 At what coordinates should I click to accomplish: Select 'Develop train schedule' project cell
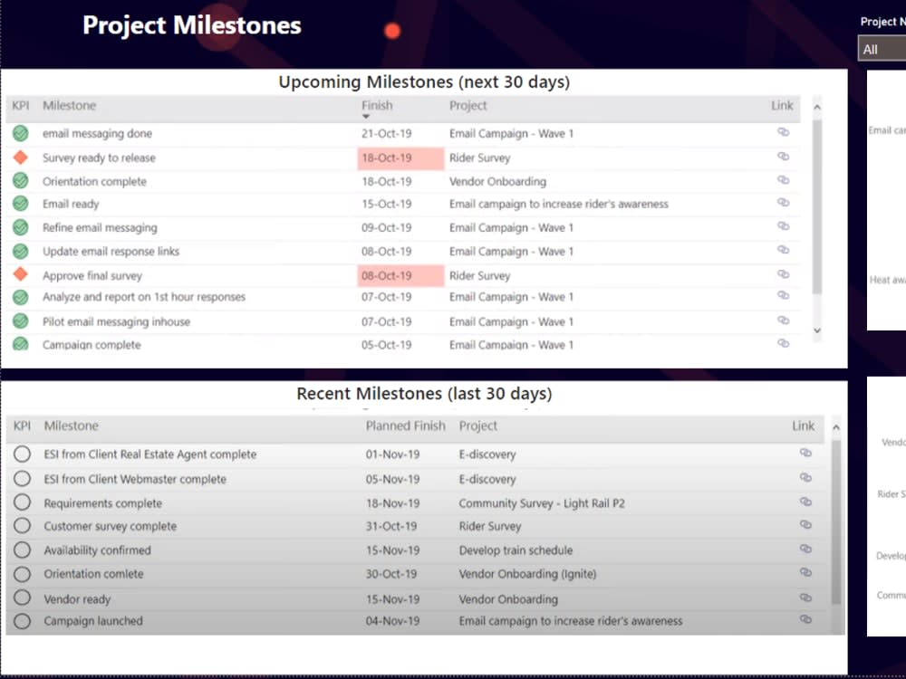pyautogui.click(x=516, y=550)
